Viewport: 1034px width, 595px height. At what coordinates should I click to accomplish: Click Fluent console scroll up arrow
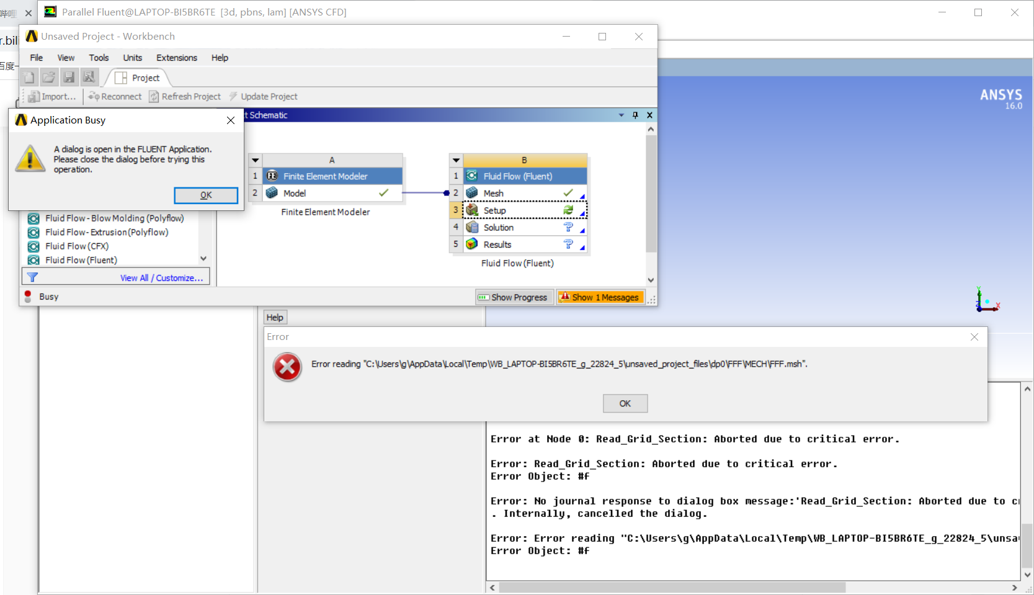click(1027, 389)
